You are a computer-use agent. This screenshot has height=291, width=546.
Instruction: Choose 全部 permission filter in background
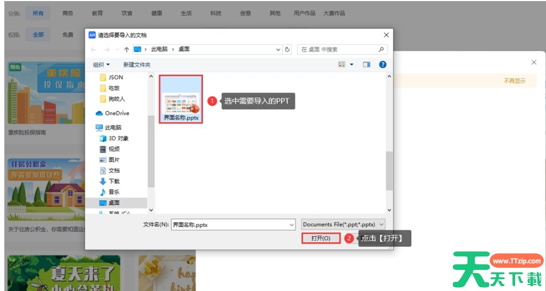[38, 35]
